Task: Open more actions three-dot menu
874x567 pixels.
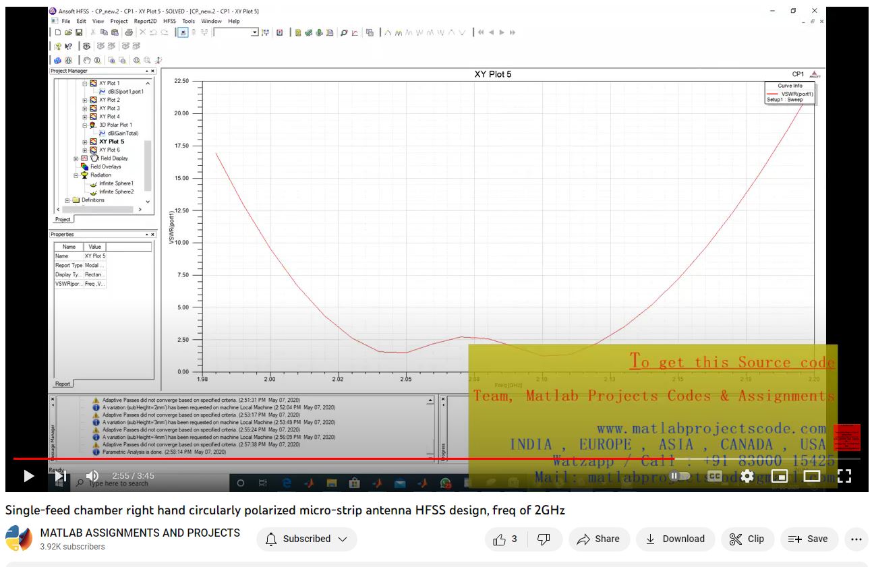Action: [x=856, y=539]
